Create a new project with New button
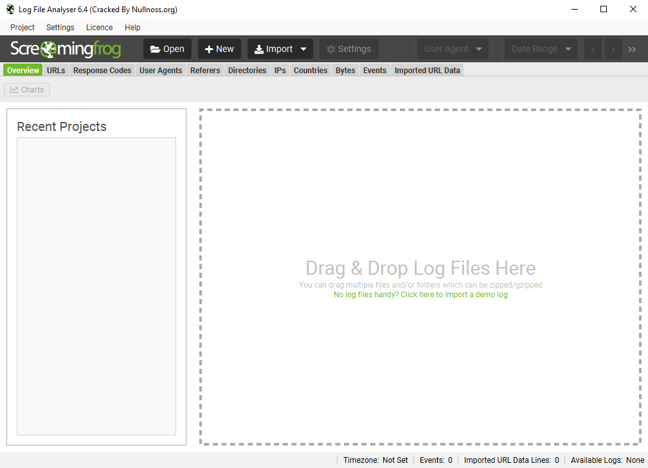Viewport: 648px width, 468px height. [x=219, y=49]
